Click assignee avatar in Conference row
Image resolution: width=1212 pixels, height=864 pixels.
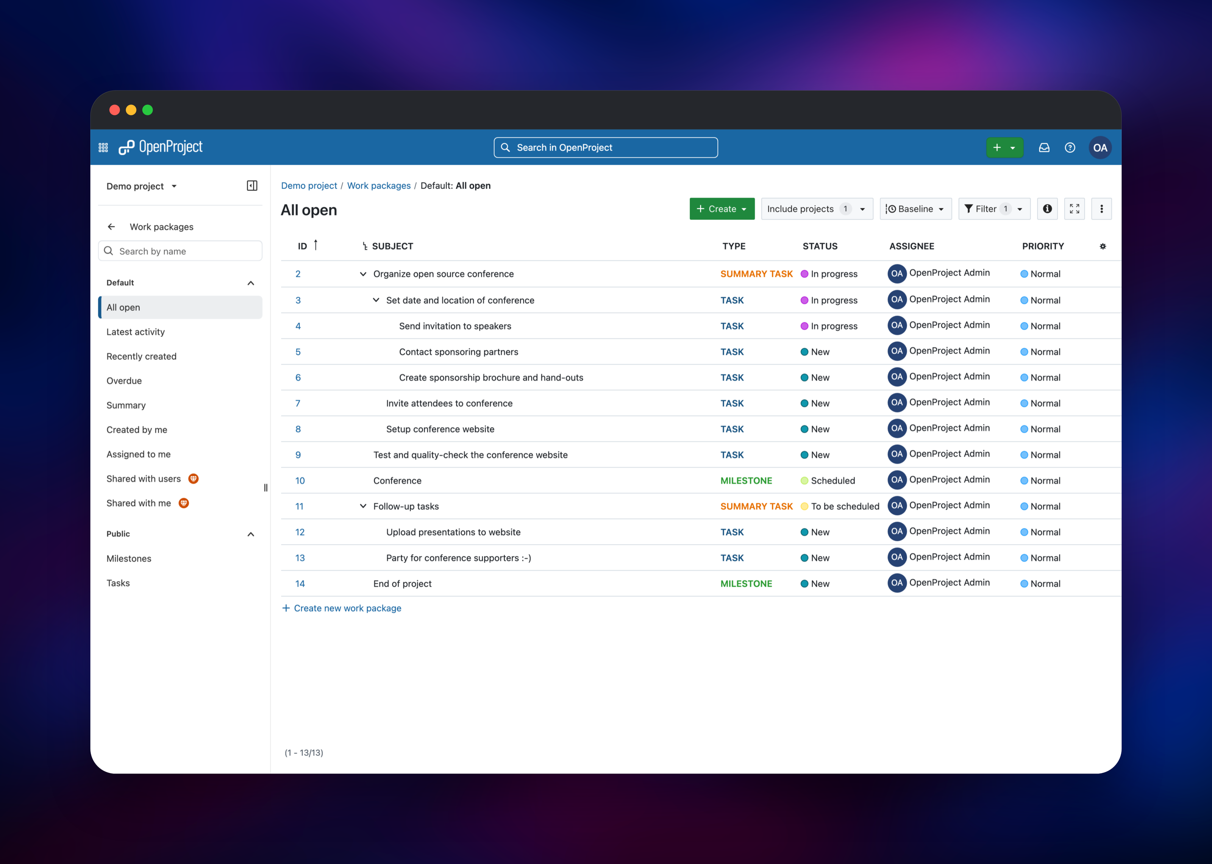[x=897, y=480]
